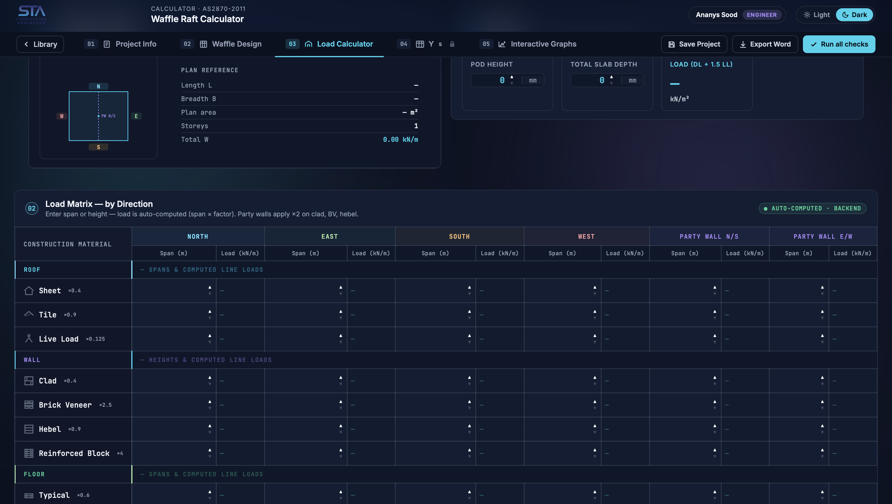Increase the Total Slab Depth value
Viewport: 892px width, 504px height.
[611, 77]
